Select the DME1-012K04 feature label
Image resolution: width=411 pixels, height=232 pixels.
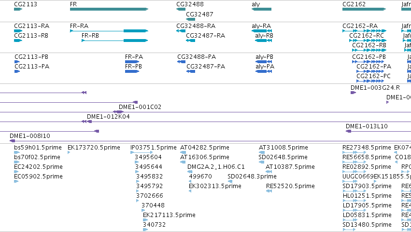108,117
